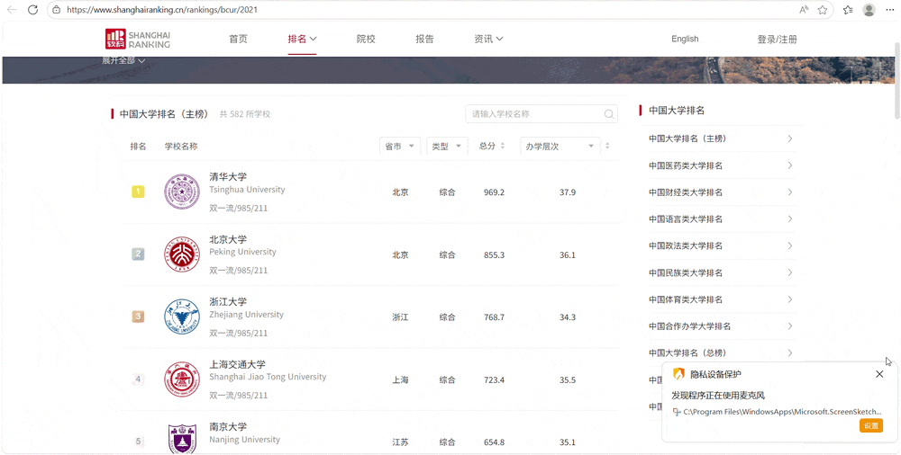Click Zhejiang University emblem

[182, 317]
